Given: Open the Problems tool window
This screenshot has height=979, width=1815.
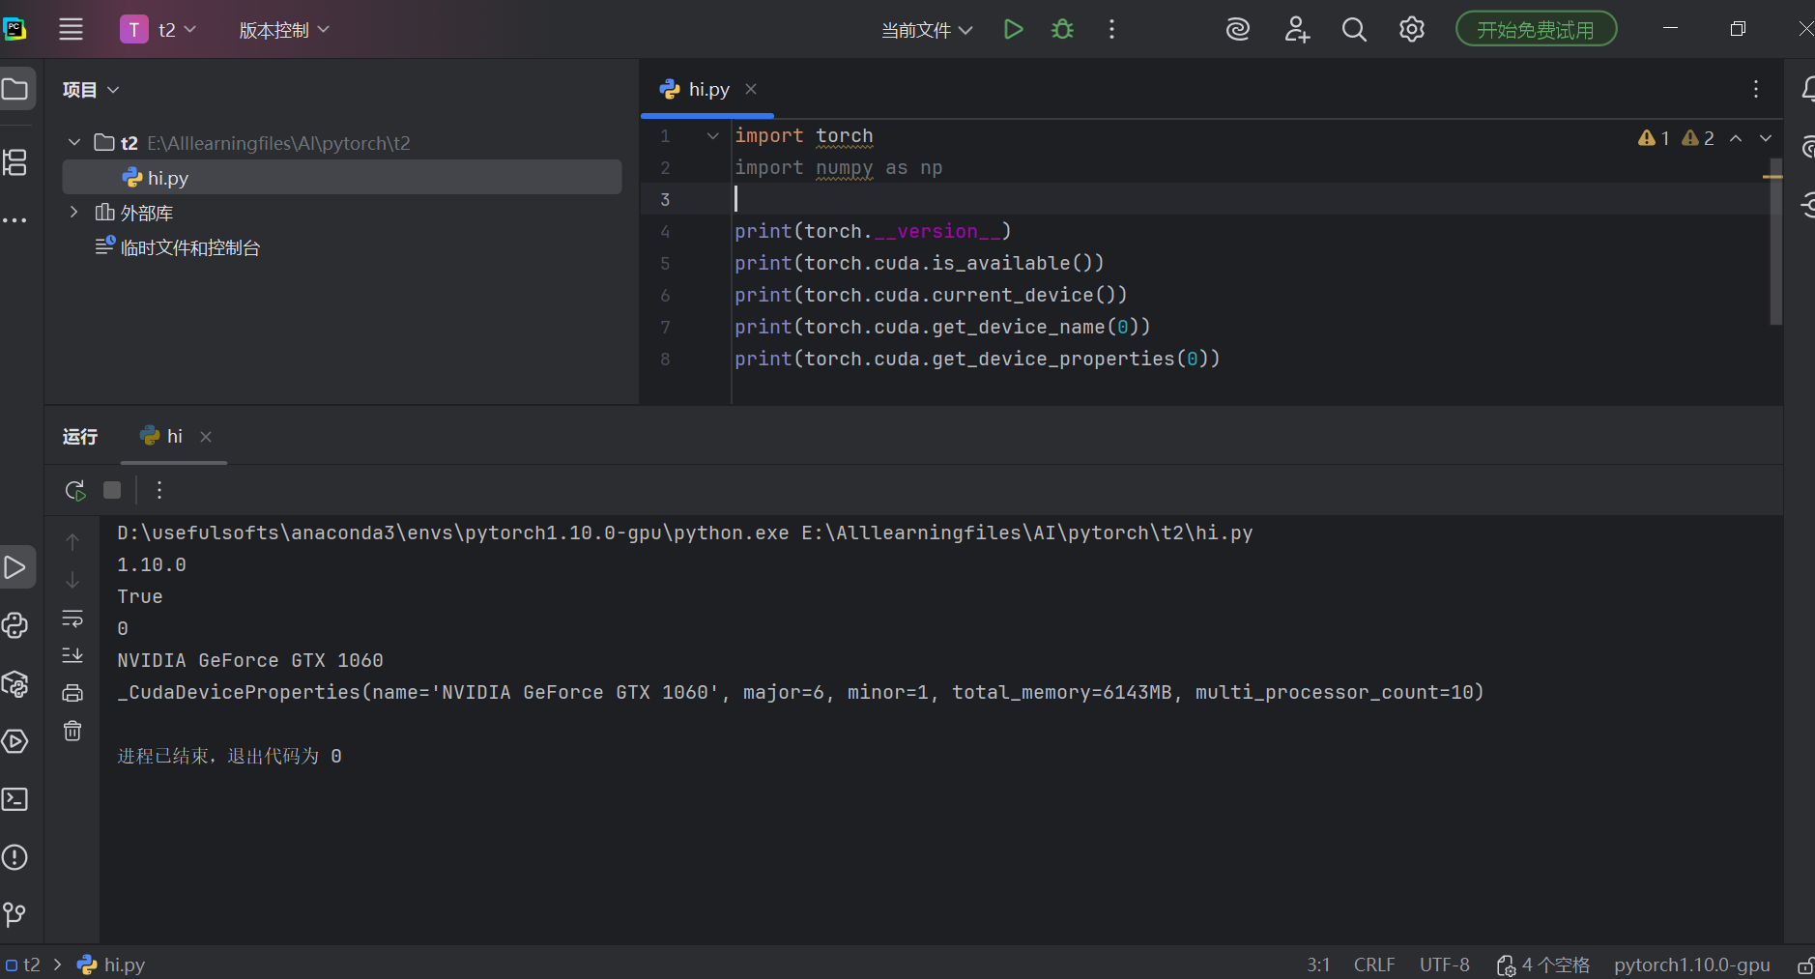Looking at the screenshot, I should pos(15,857).
